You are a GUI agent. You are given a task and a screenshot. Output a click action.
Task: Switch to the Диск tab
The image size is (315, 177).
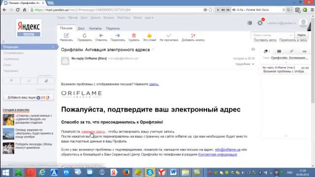pyautogui.click(x=81, y=29)
